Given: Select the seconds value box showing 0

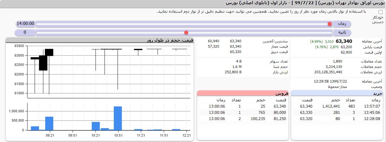Looking at the screenshot, I should [25, 32].
